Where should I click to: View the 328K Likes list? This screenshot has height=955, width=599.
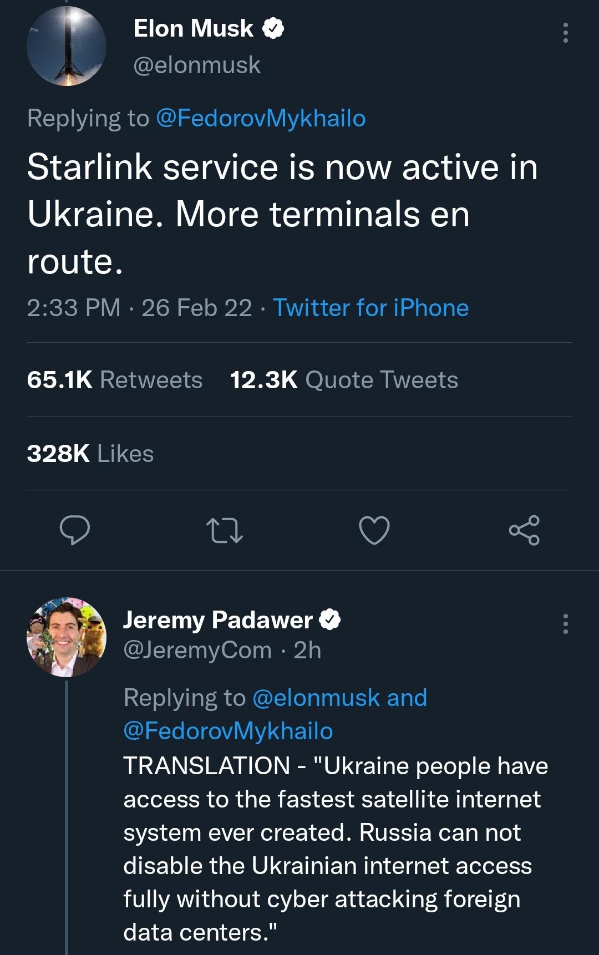tap(90, 454)
